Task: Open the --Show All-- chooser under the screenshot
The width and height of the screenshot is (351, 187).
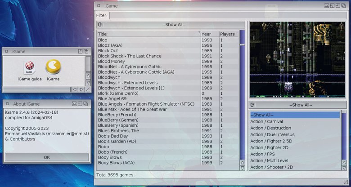Action: tap(300, 105)
